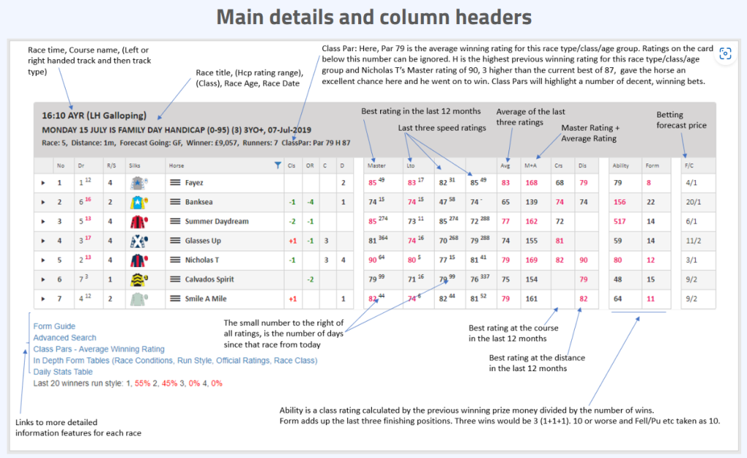Expand row 4 for Glasses Up
Viewport: 747px width, 458px height.
(43, 241)
